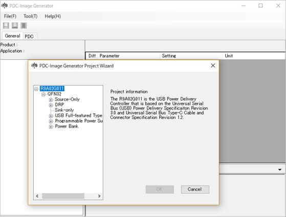The image size is (286, 217).
Task: Select the Sink-only tree item
Action: [x=64, y=110]
